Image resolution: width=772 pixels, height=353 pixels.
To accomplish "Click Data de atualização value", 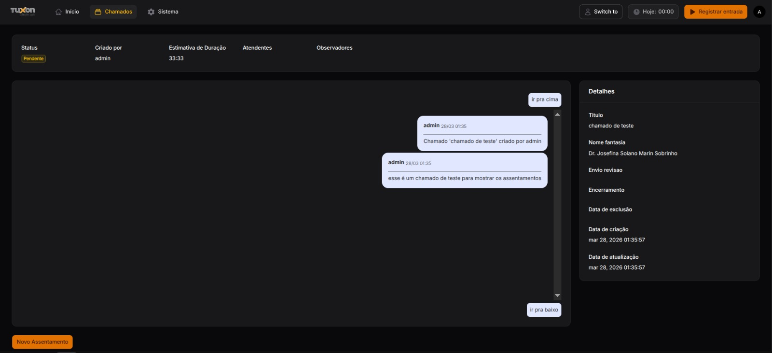I will point(617,268).
